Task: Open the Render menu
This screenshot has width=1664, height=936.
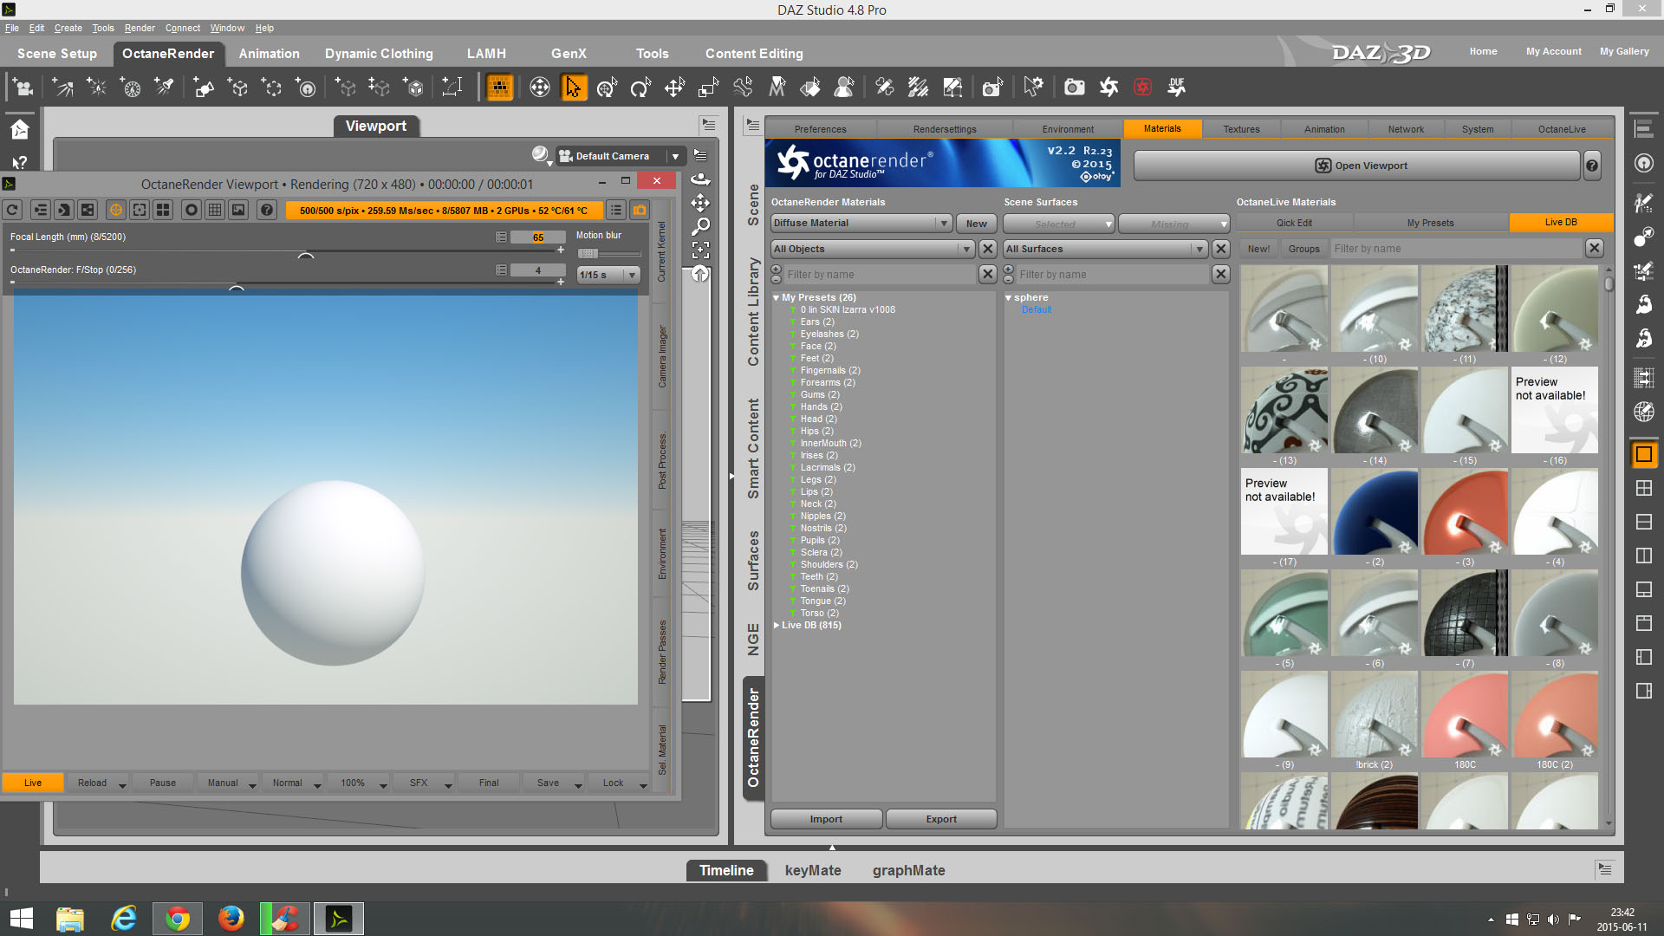Action: [139, 28]
